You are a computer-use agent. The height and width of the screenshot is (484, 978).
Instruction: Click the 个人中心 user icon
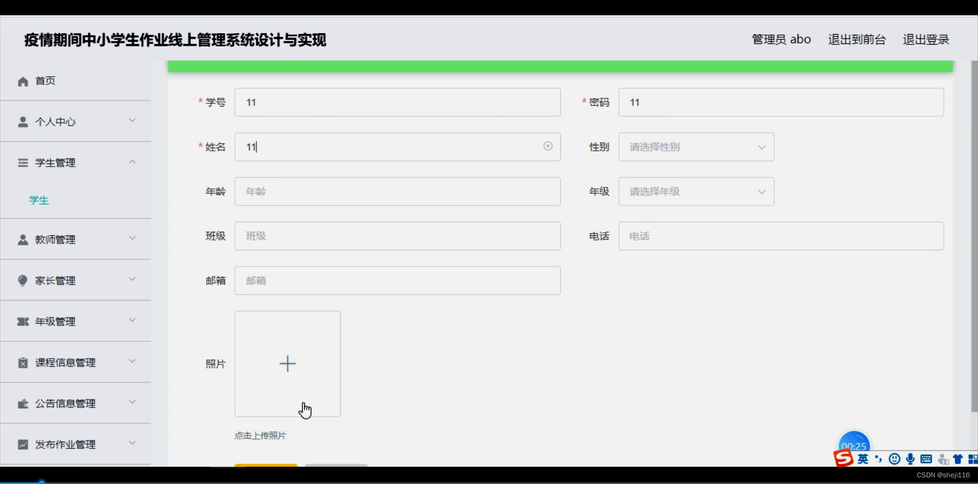22,121
